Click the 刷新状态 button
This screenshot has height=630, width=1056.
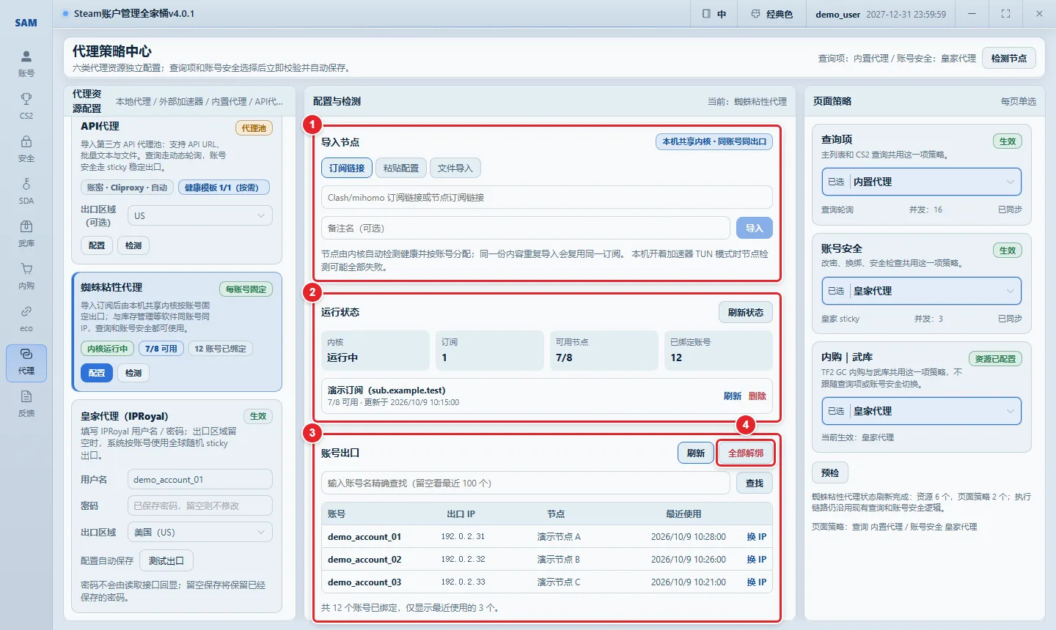click(x=746, y=312)
